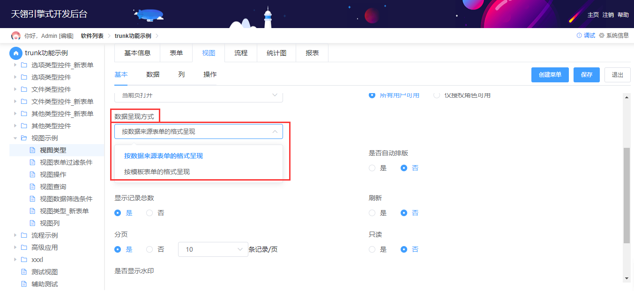Click the 保存 button

coord(587,75)
